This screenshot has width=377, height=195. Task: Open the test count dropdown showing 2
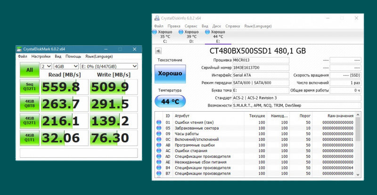point(46,66)
